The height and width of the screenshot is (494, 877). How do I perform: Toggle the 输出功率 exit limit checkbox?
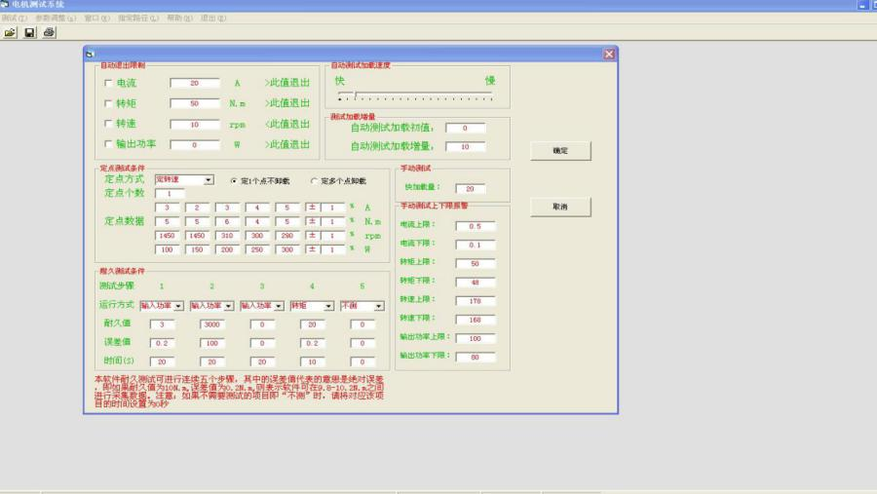(108, 145)
